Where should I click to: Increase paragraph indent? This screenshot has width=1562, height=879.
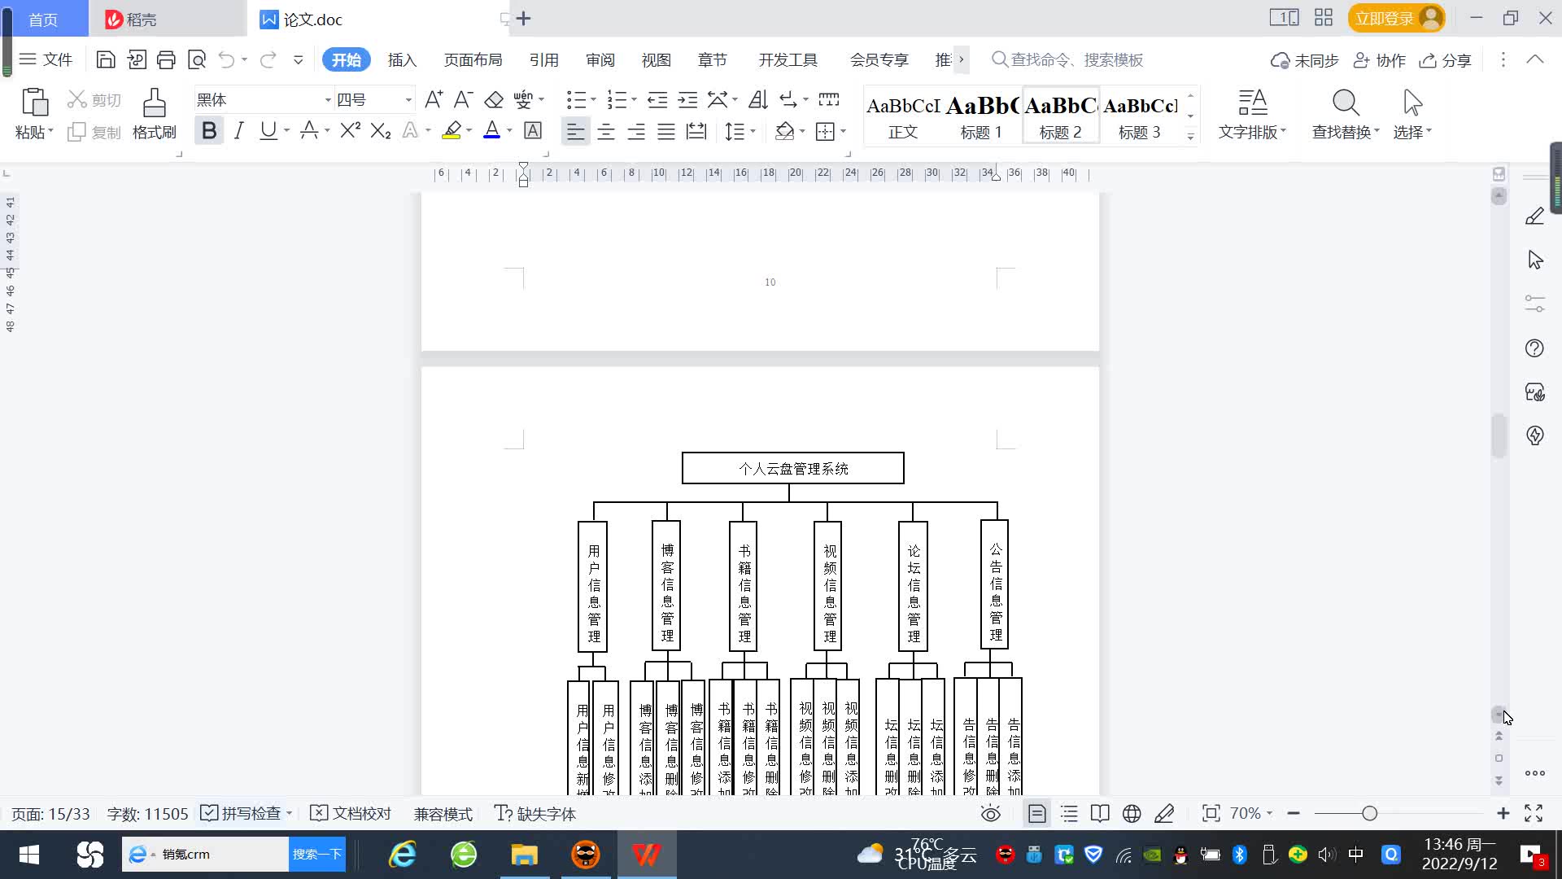tap(687, 99)
